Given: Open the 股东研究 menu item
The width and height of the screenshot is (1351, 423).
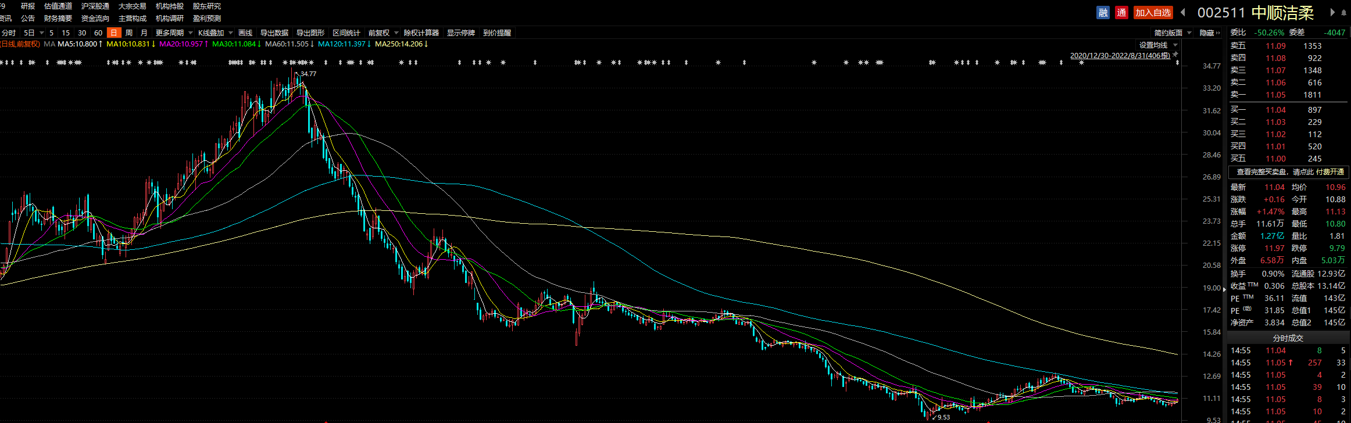Looking at the screenshot, I should pyautogui.click(x=207, y=6).
